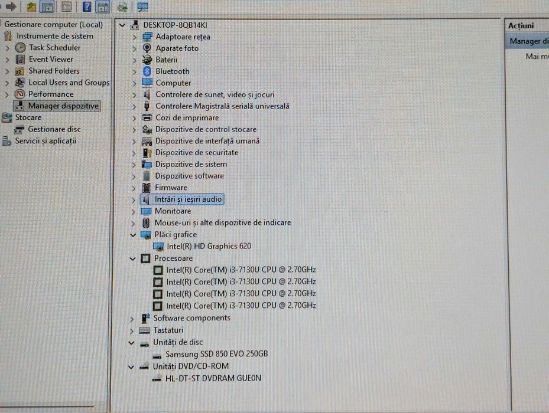This screenshot has height=413, width=549.
Task: Click the forward arrow toolbar button
Action: (12, 6)
